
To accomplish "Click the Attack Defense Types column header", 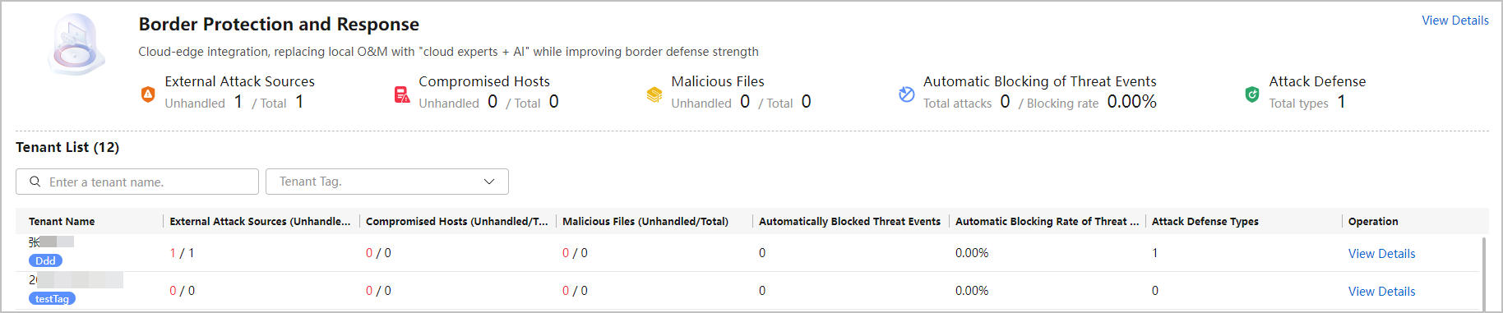I will [1205, 221].
